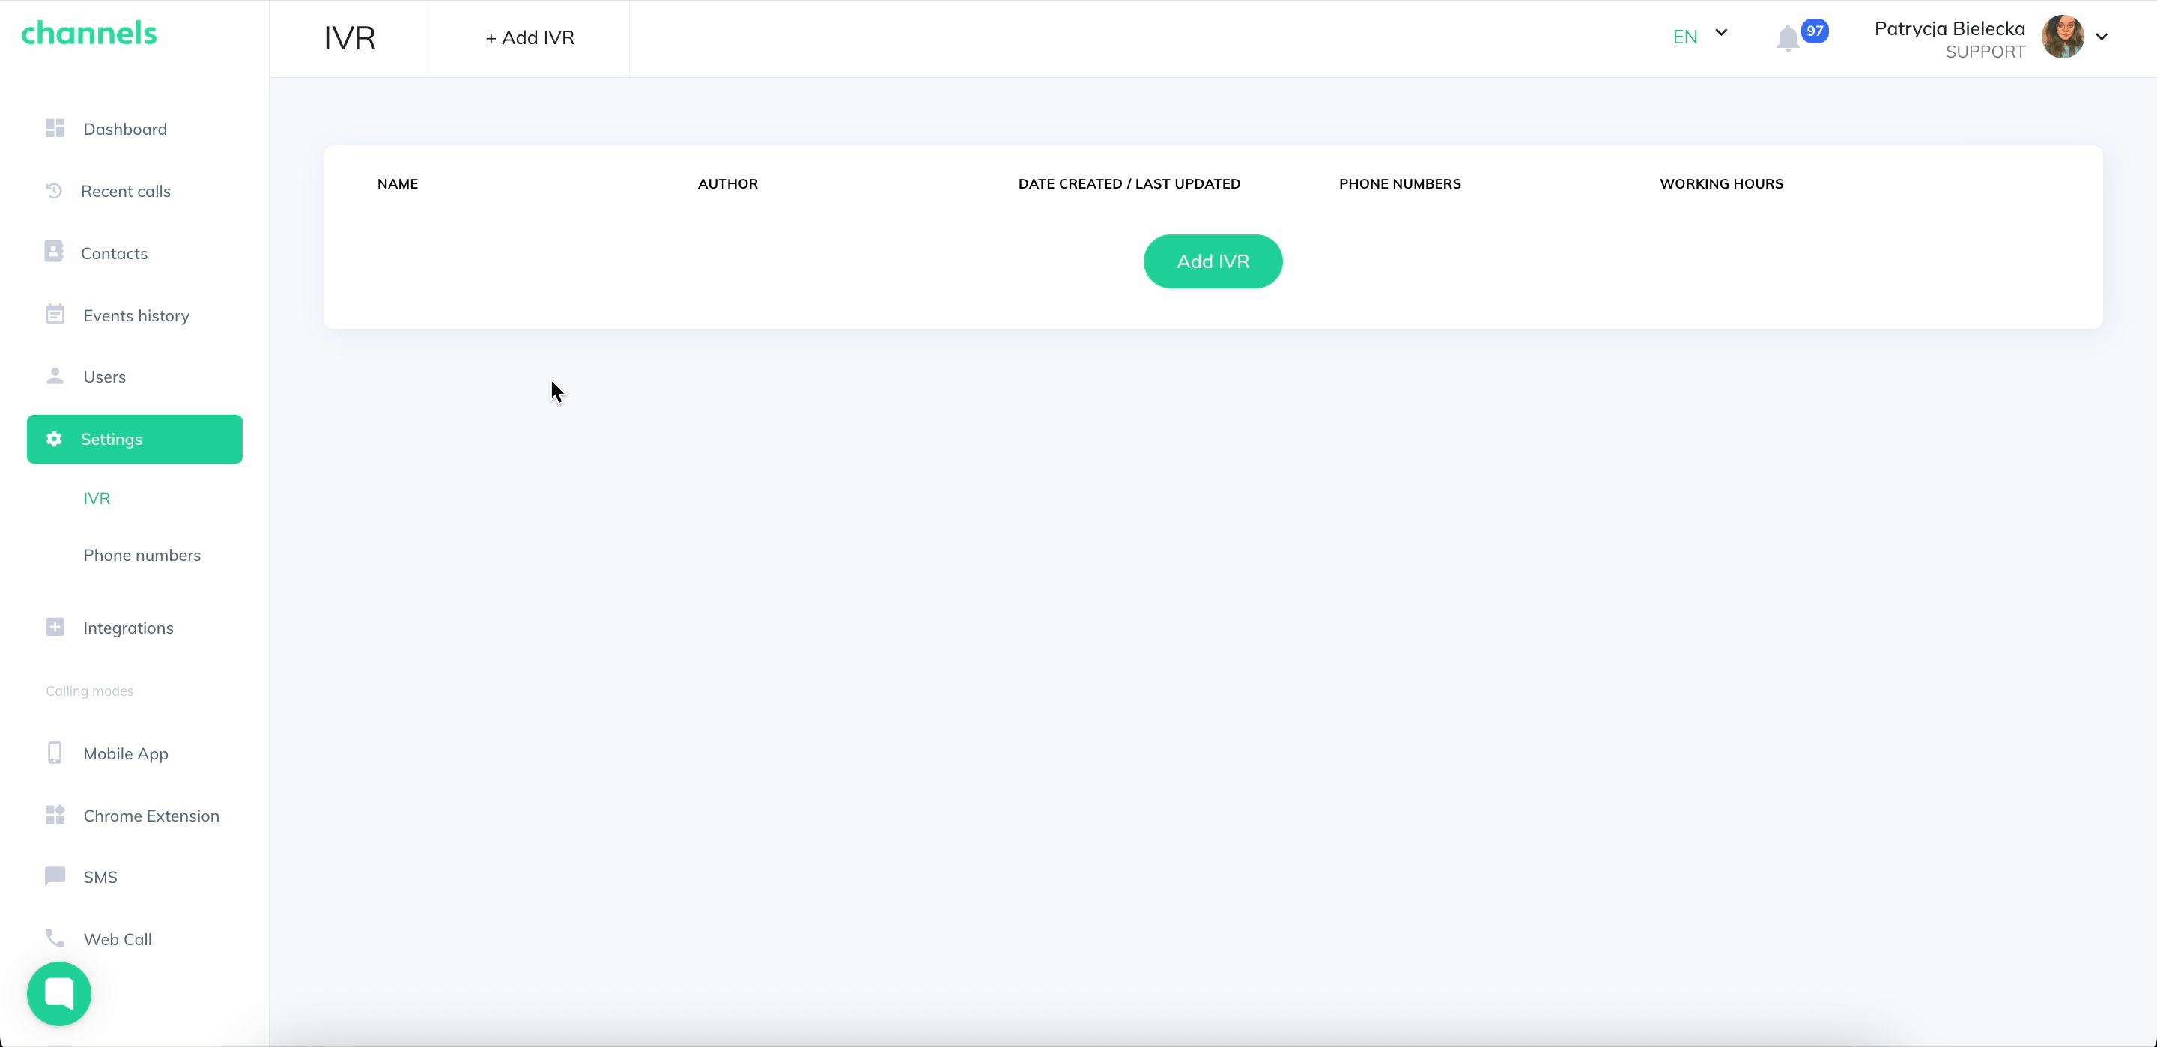
Task: Click + Add IVR in the header
Action: tap(530, 37)
